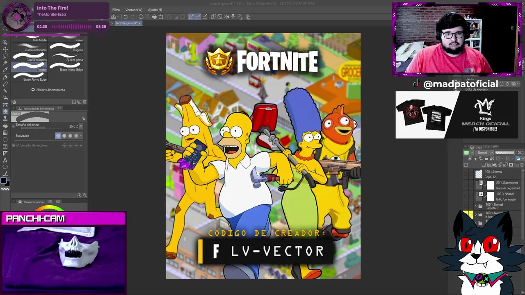Viewport: 525px width, 295px height.
Task: Select the Auto select magic wand tool
Action: [x=5, y=63]
